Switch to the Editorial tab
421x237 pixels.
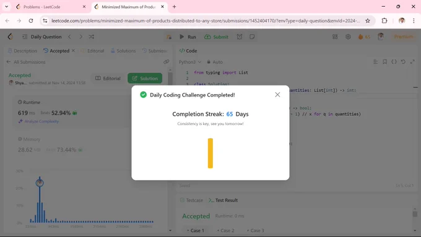click(x=93, y=51)
